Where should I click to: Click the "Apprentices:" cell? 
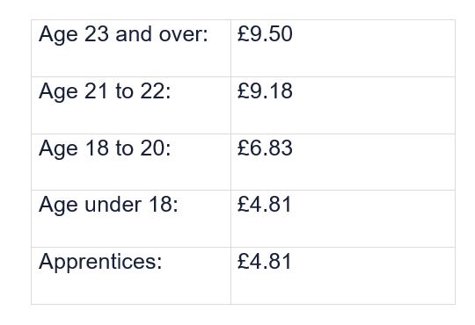pyautogui.click(x=131, y=276)
